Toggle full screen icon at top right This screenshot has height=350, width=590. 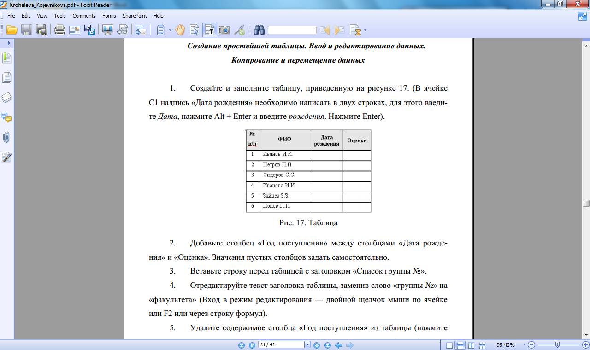(583, 16)
